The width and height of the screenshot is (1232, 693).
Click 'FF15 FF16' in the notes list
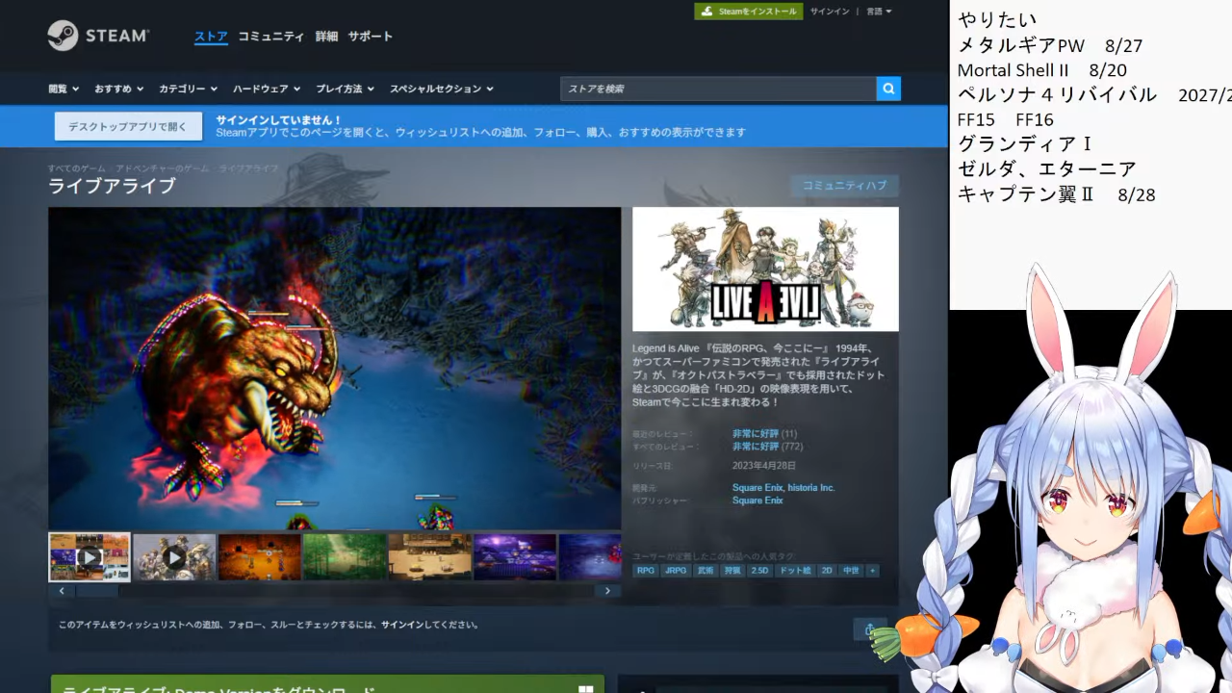pos(1006,120)
